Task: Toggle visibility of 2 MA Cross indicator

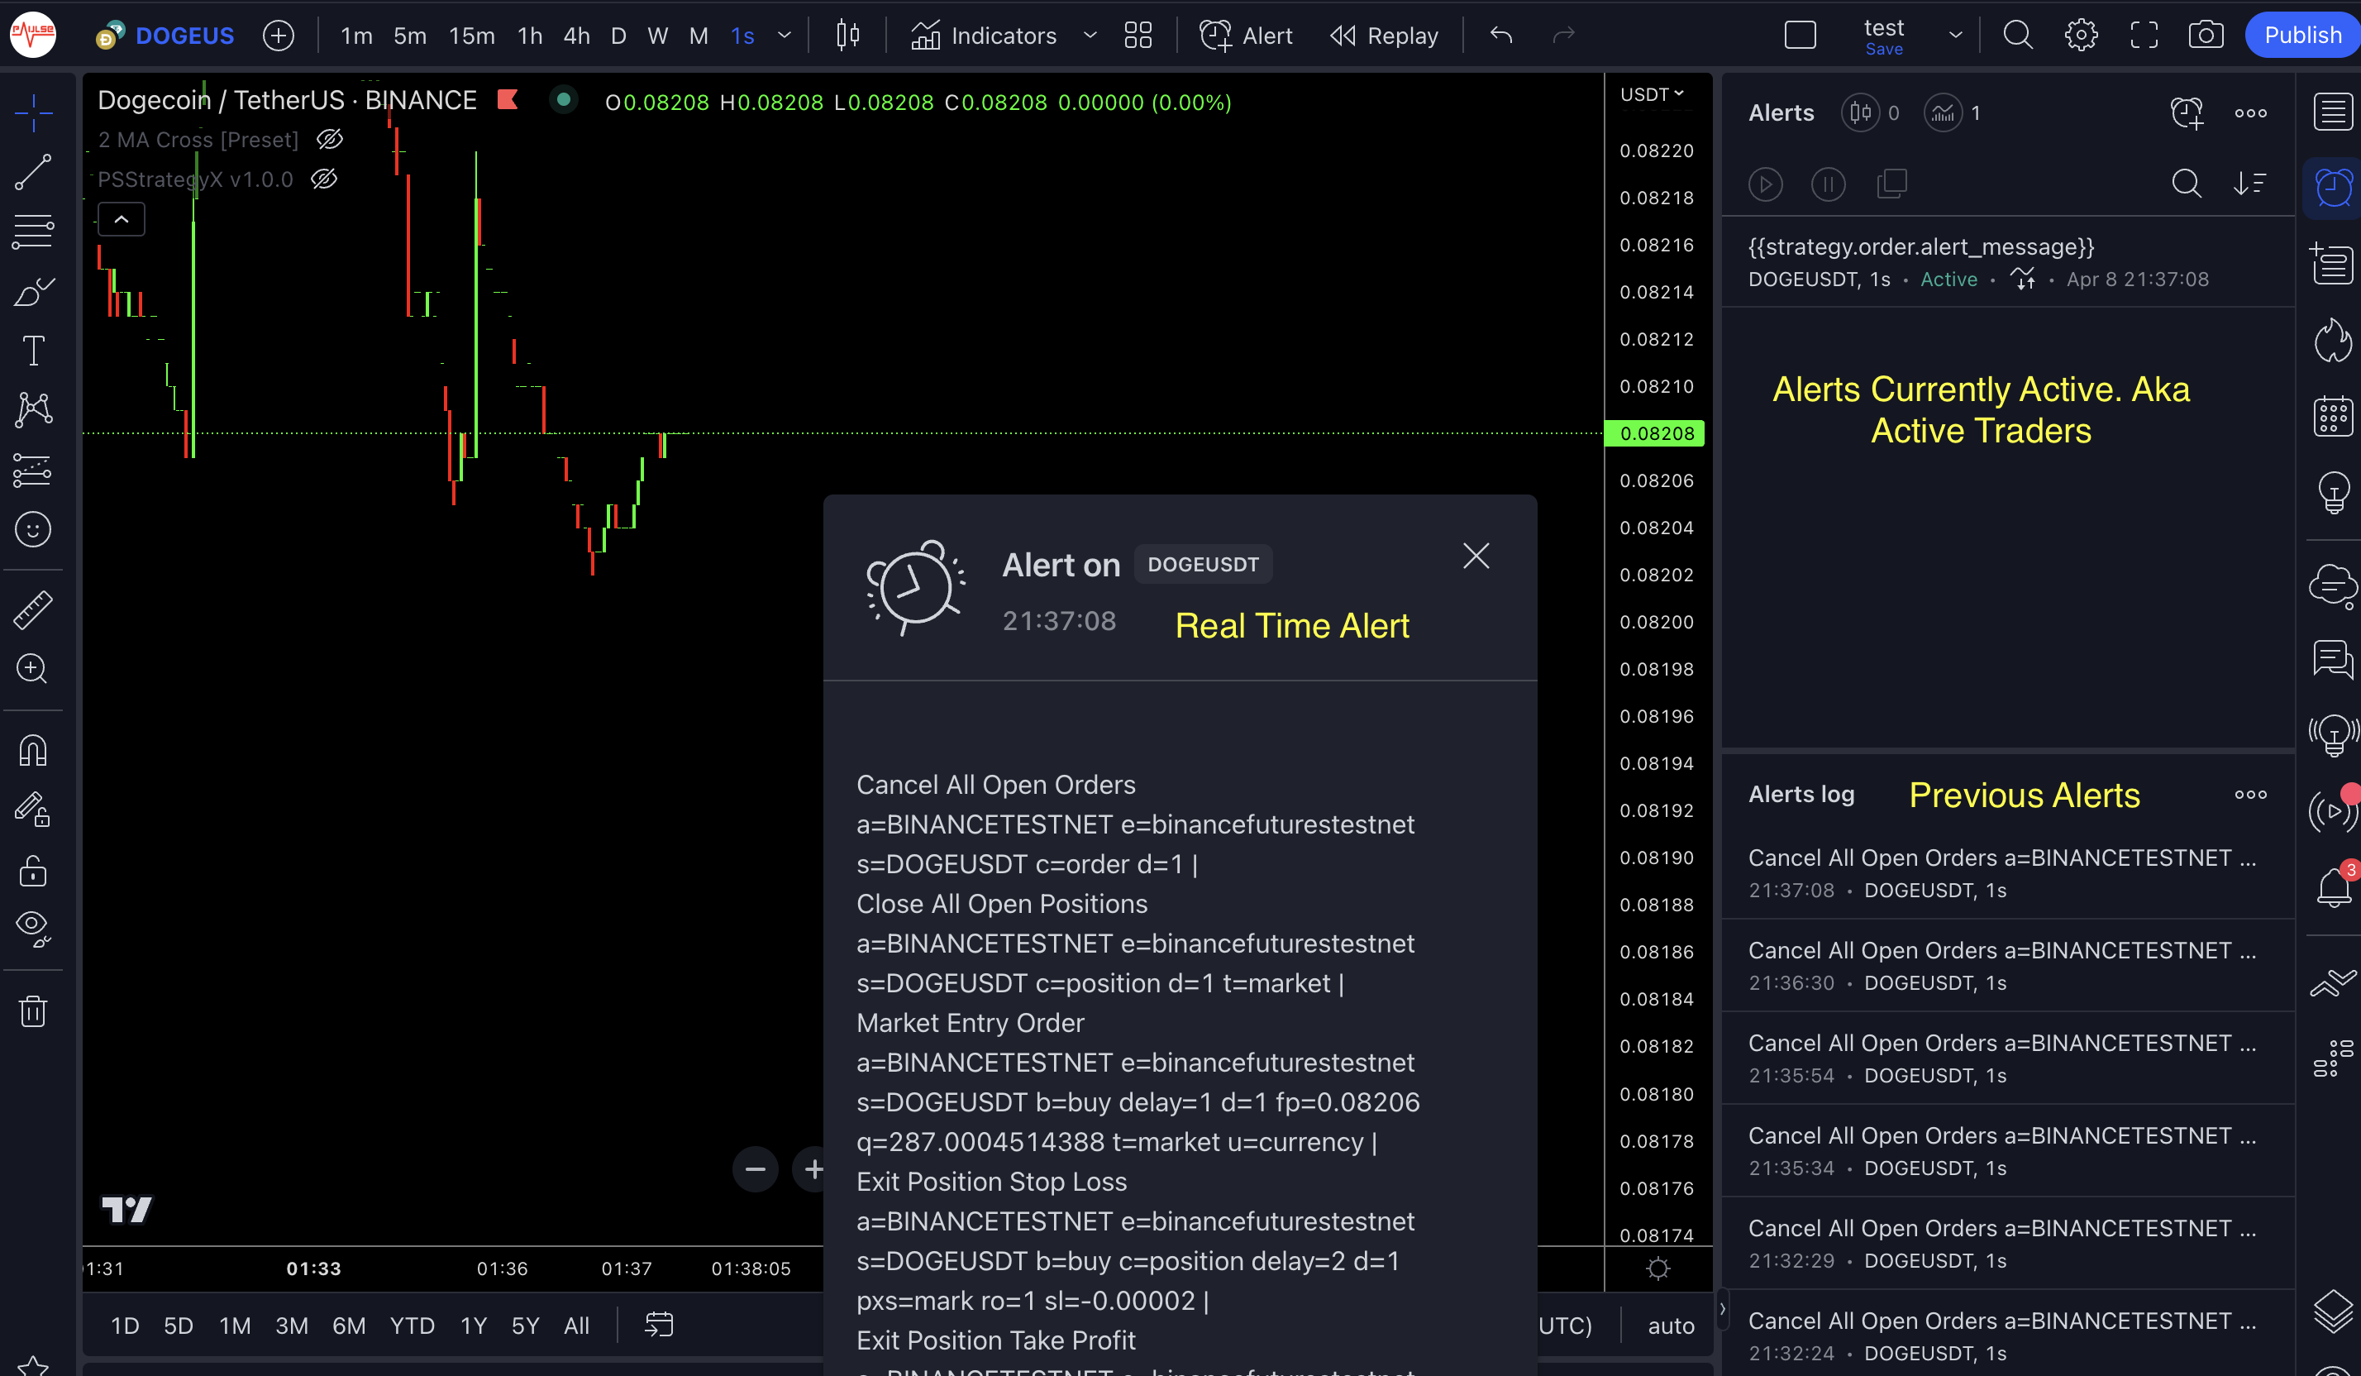Action: pyautogui.click(x=330, y=140)
